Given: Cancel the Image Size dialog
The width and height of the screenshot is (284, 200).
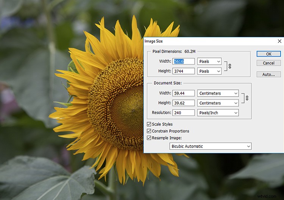Looking at the screenshot, I should pyautogui.click(x=268, y=63).
